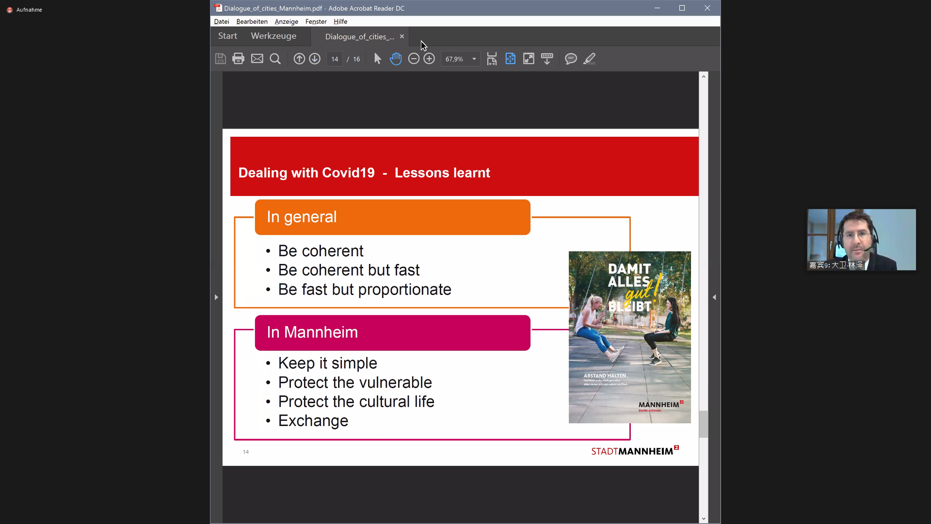Click the Save file icon
This screenshot has width=931, height=524.
coord(220,59)
